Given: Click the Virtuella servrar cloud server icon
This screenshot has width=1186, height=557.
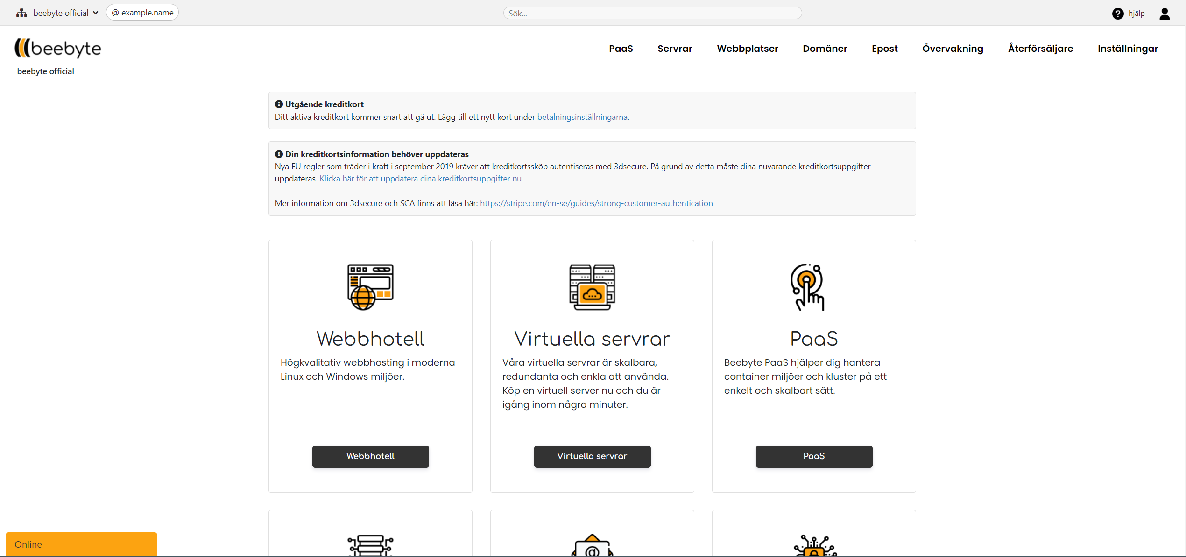Looking at the screenshot, I should coord(592,287).
